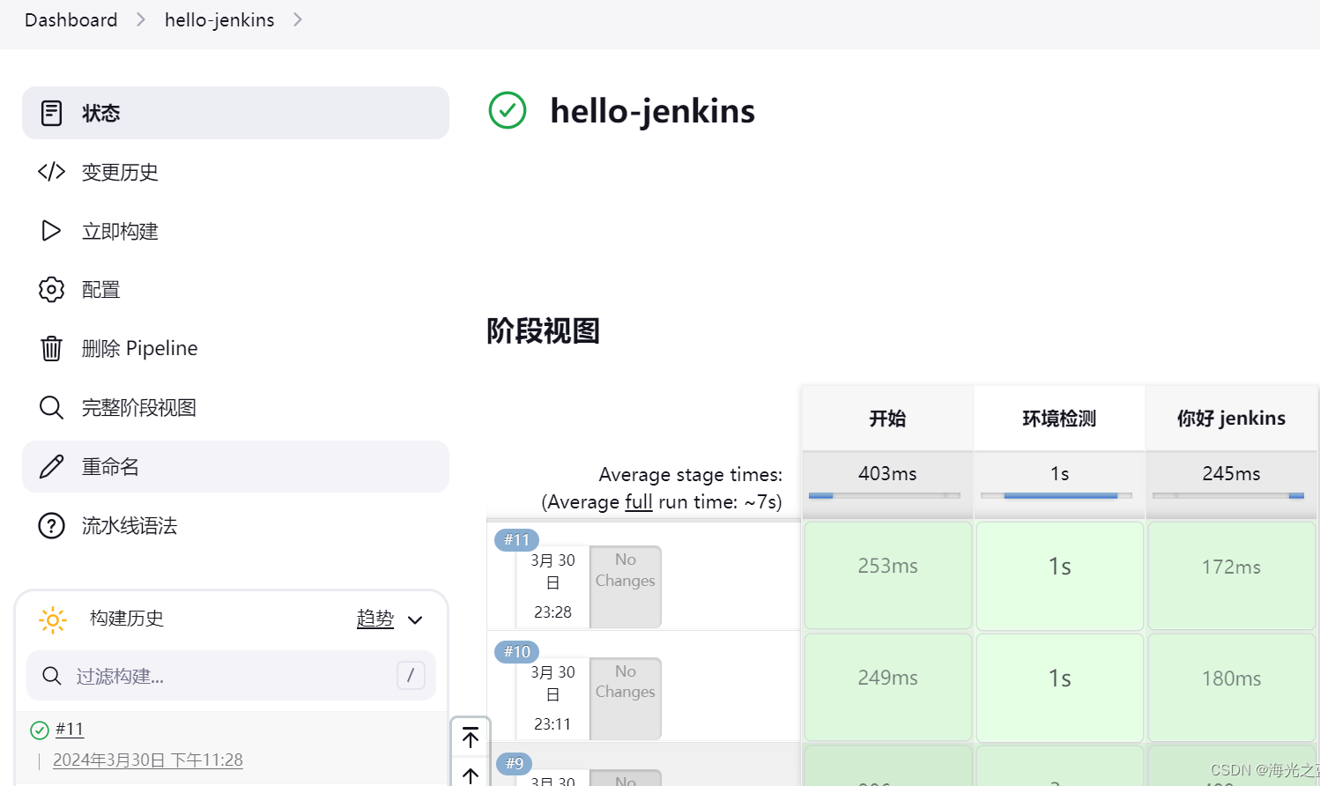Click the underlined full word in average run time
The width and height of the screenshot is (1320, 786).
click(x=639, y=501)
